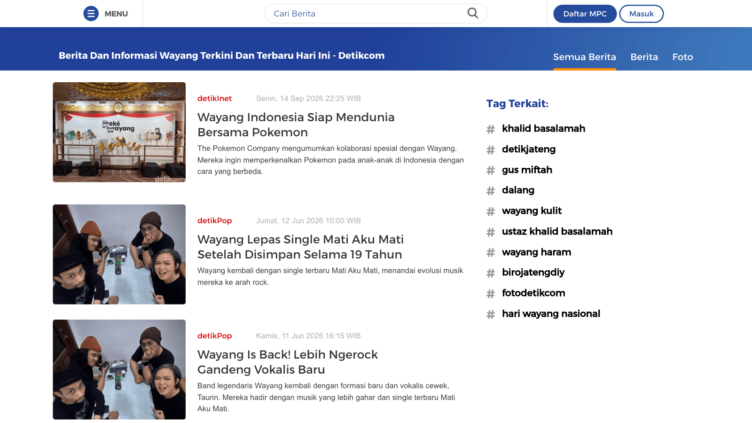Click the page title Berita Dan Informasi Wayang
752x423 pixels.
[221, 55]
